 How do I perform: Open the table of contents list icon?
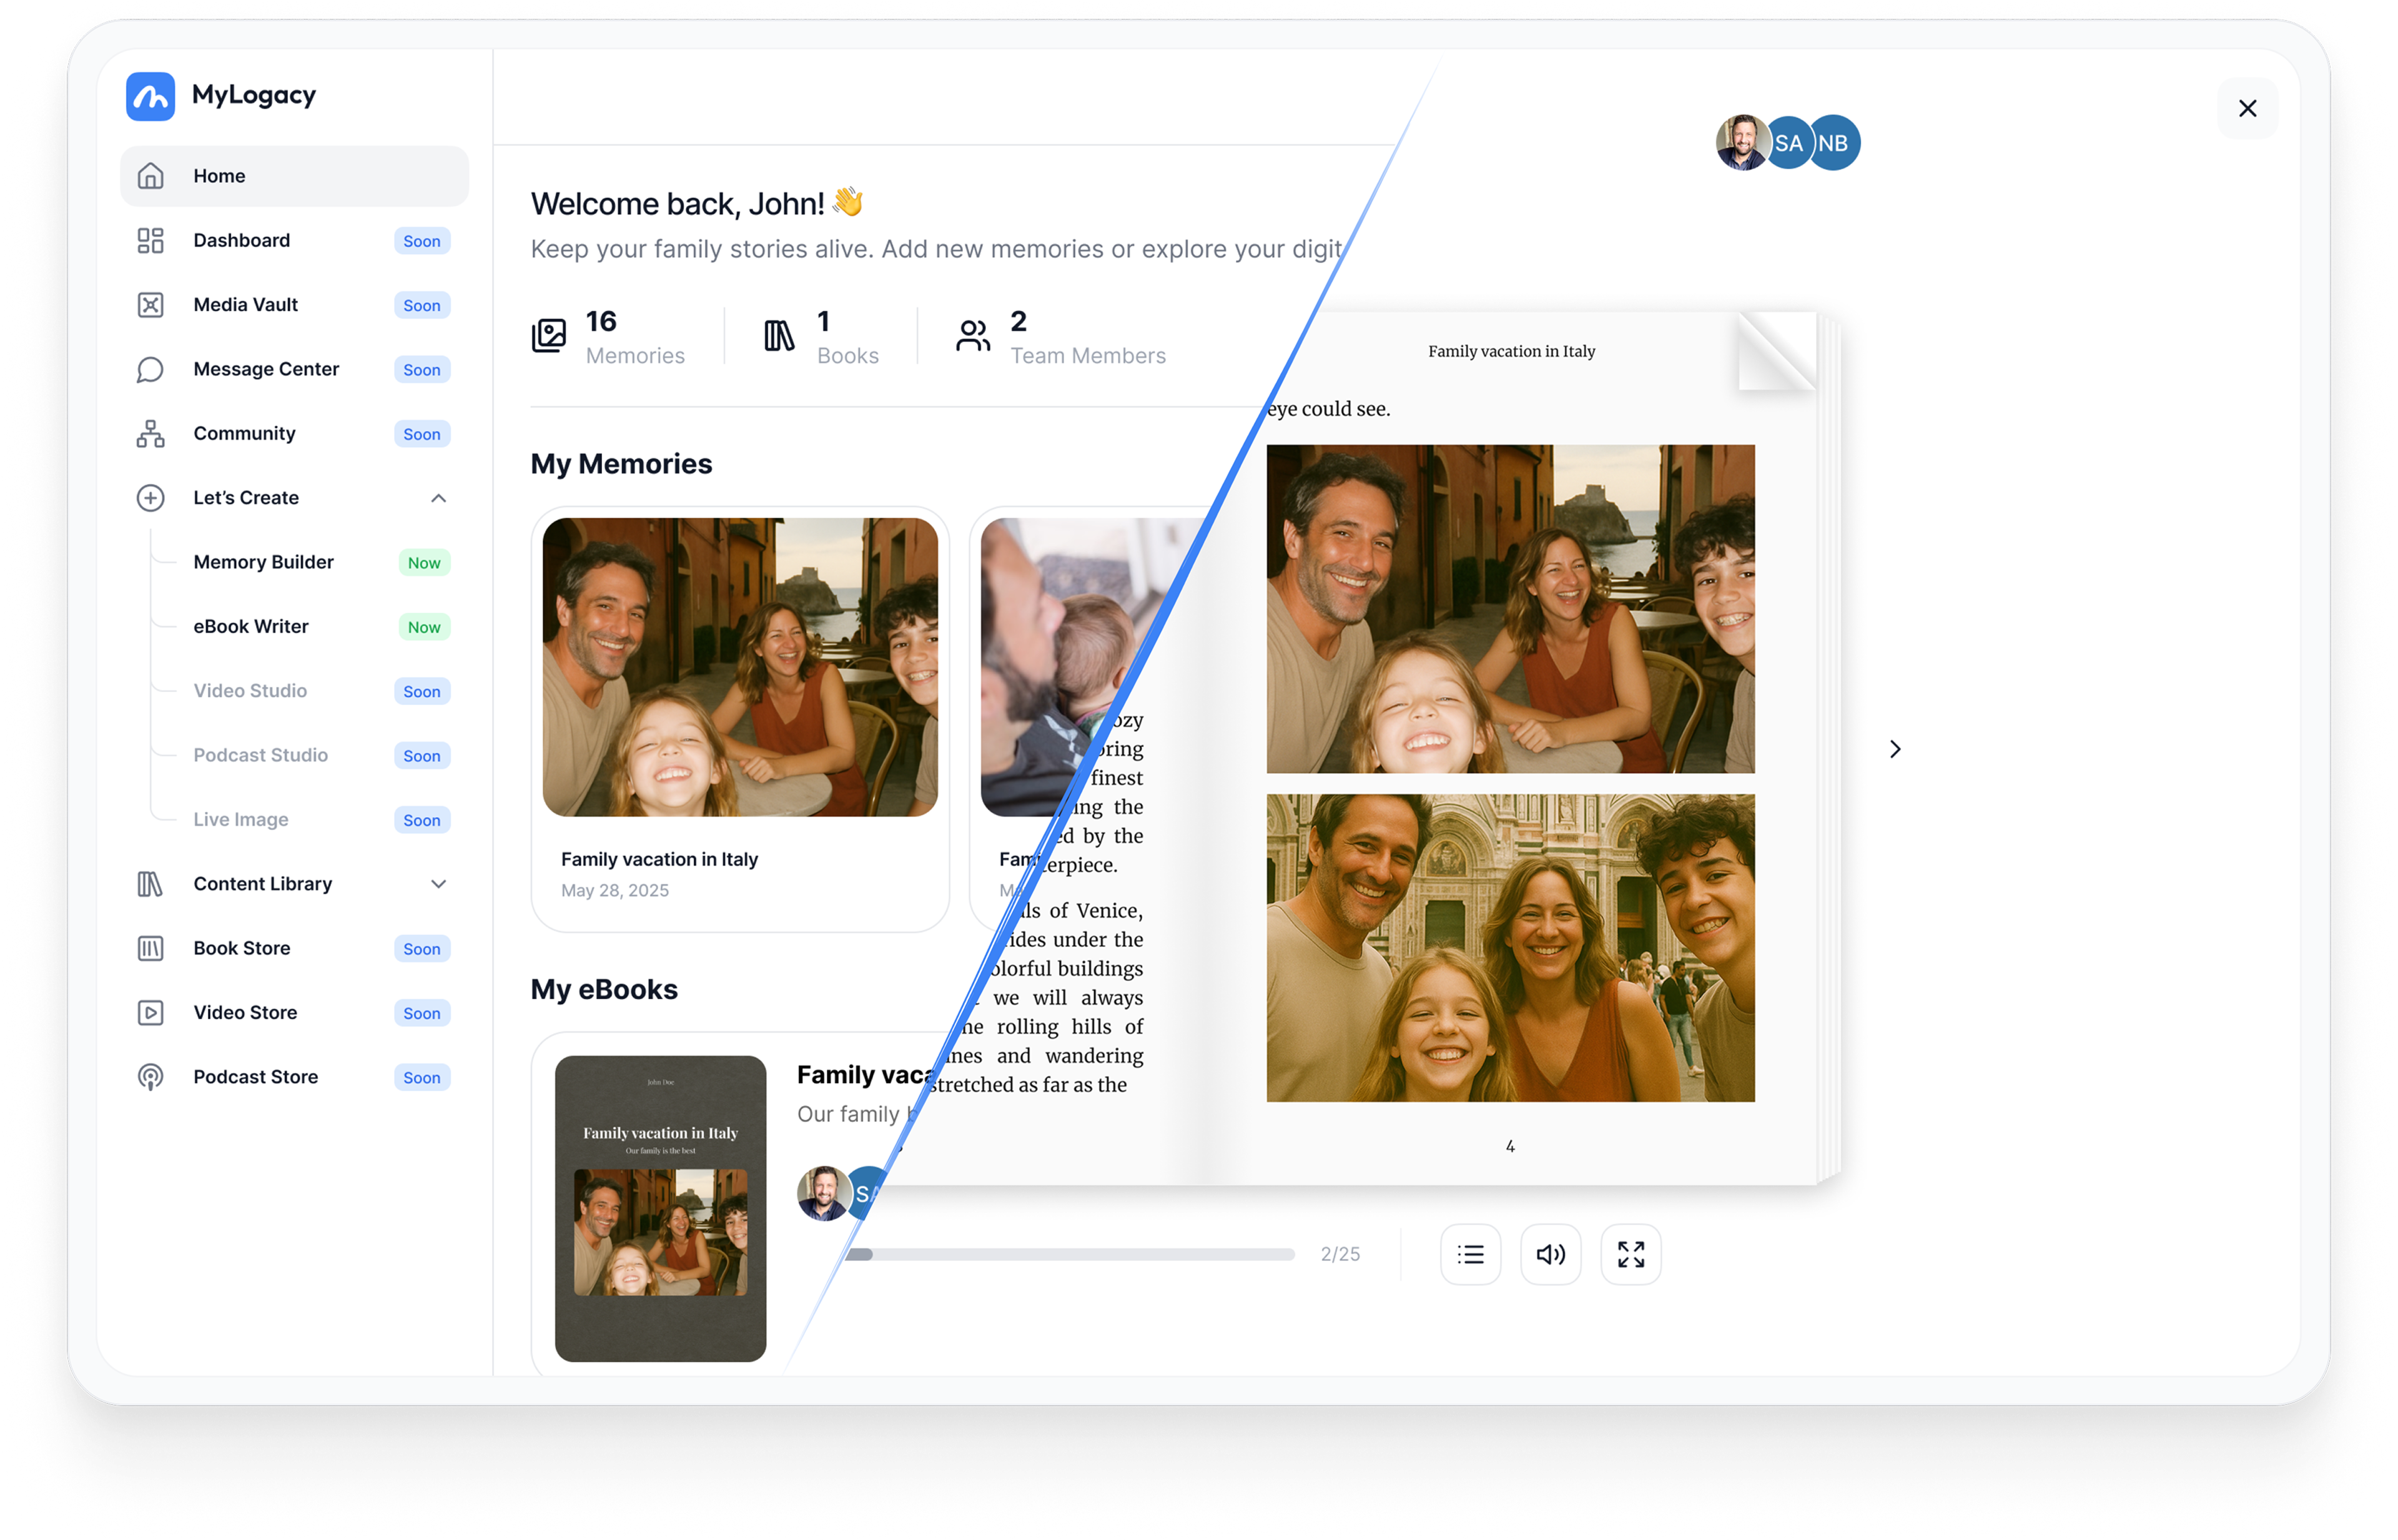(x=1470, y=1254)
